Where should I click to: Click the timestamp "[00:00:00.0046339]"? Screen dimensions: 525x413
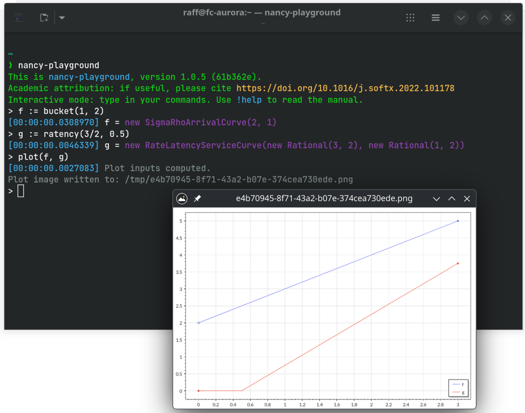pos(54,145)
